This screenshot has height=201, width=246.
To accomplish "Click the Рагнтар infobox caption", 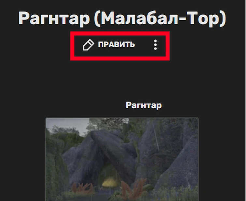I will click(144, 105).
